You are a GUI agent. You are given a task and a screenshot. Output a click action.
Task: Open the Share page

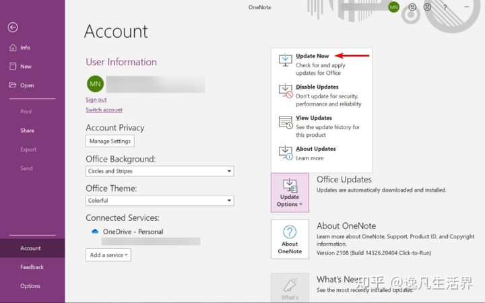point(27,131)
